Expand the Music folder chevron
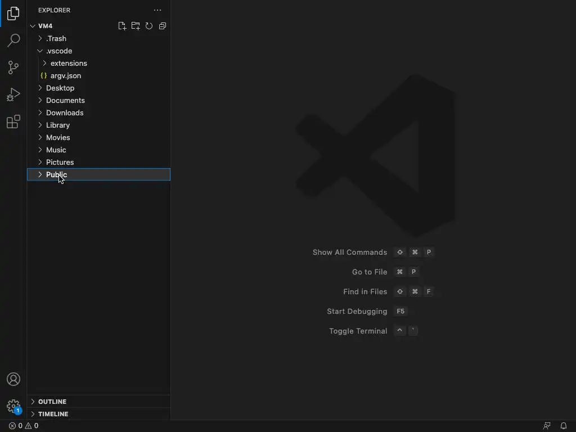The height and width of the screenshot is (432, 576). pos(40,150)
